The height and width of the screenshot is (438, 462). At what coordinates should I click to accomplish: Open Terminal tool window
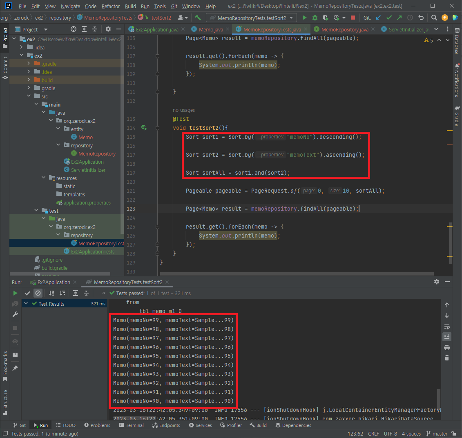132,425
